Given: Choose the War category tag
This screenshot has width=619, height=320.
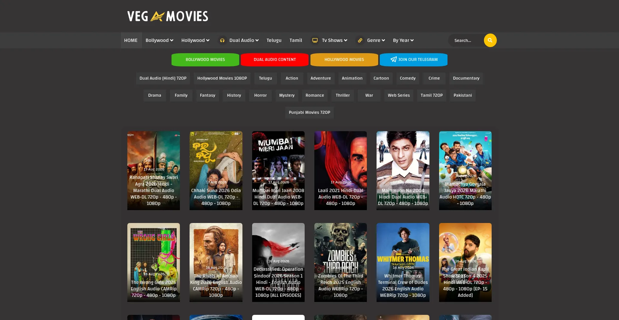Looking at the screenshot, I should tap(369, 95).
